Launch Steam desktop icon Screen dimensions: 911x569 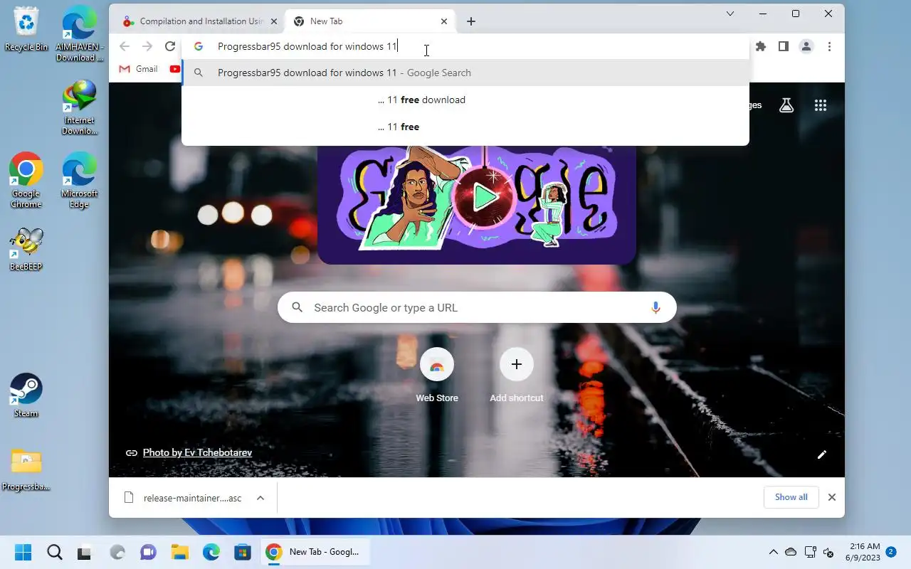pyautogui.click(x=26, y=395)
